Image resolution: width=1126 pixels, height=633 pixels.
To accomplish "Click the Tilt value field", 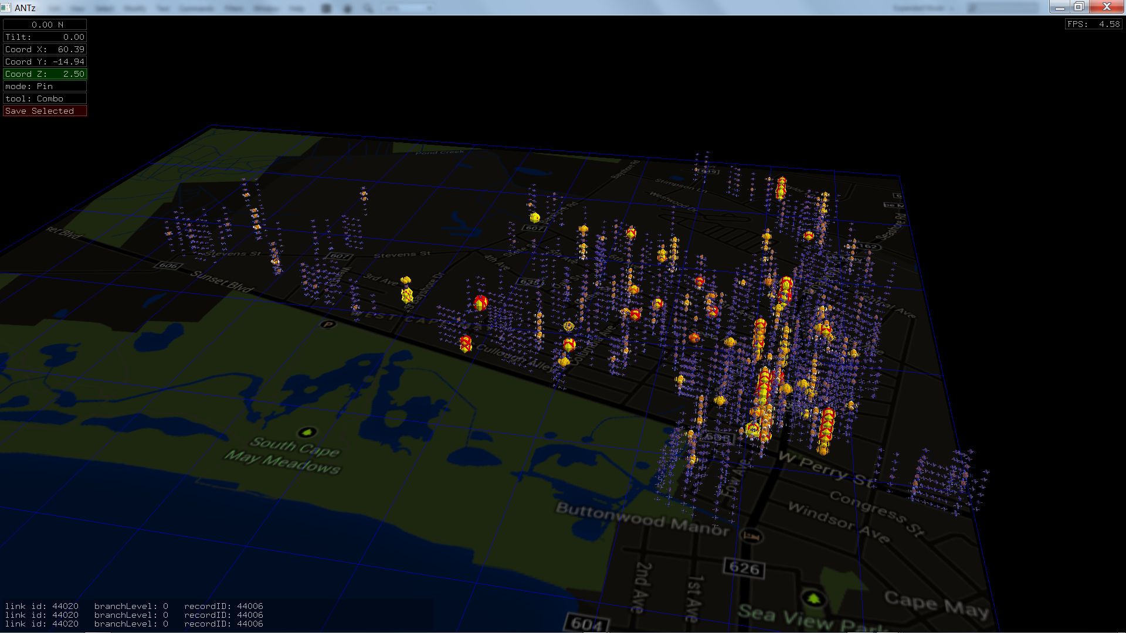I will click(45, 37).
